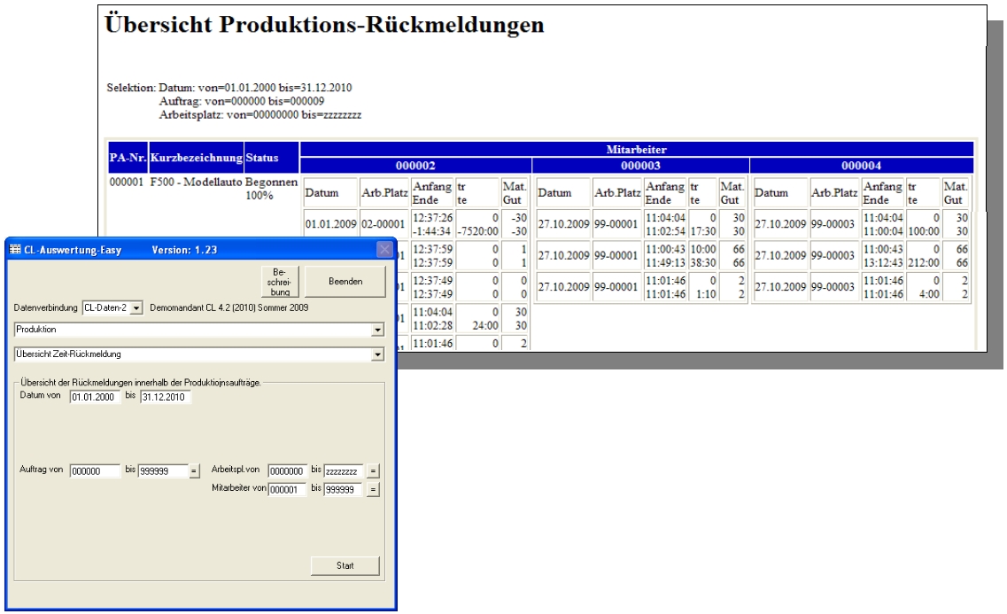
Task: Click the Start button
Action: point(345,565)
